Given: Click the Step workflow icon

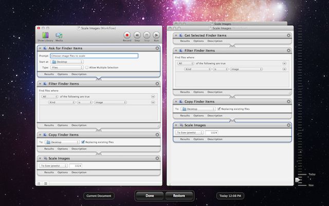Looking at the screenshot, I should click(x=137, y=35).
